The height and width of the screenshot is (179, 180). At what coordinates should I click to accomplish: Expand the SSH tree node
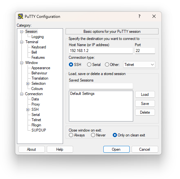pos(28,110)
